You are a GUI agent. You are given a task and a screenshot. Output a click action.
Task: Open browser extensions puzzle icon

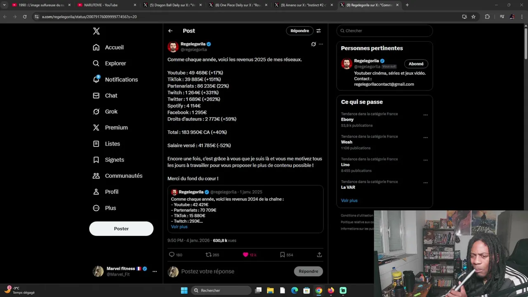click(x=487, y=16)
